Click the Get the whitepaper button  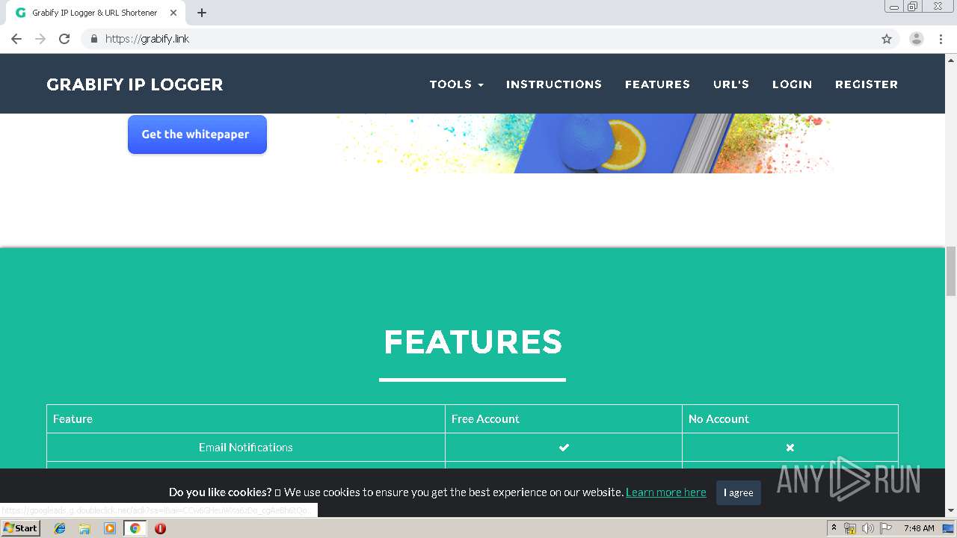(x=197, y=134)
